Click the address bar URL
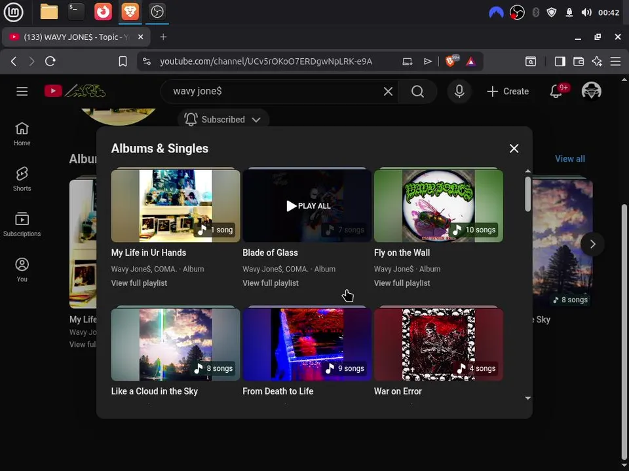 tap(266, 61)
